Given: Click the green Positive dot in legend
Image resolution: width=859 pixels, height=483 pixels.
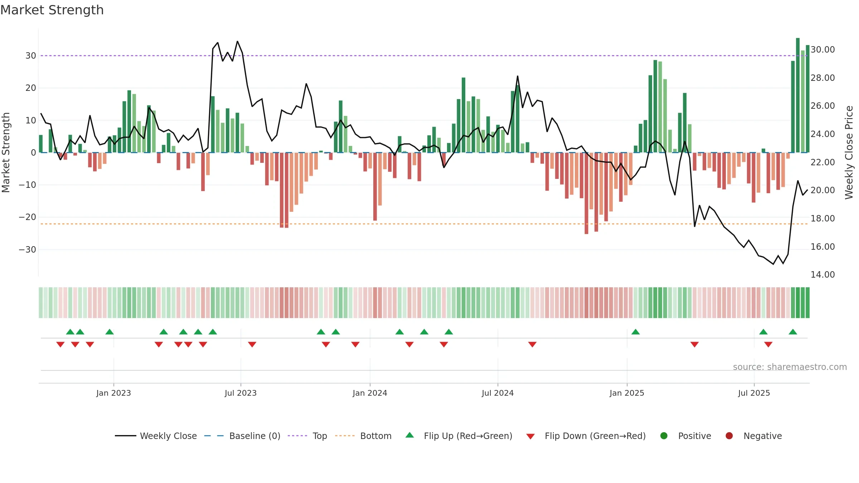Looking at the screenshot, I should click(x=664, y=436).
